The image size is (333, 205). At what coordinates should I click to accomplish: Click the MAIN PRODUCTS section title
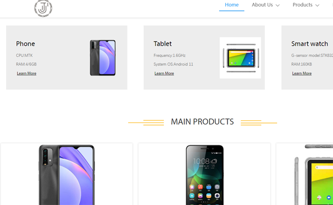pyautogui.click(x=202, y=122)
